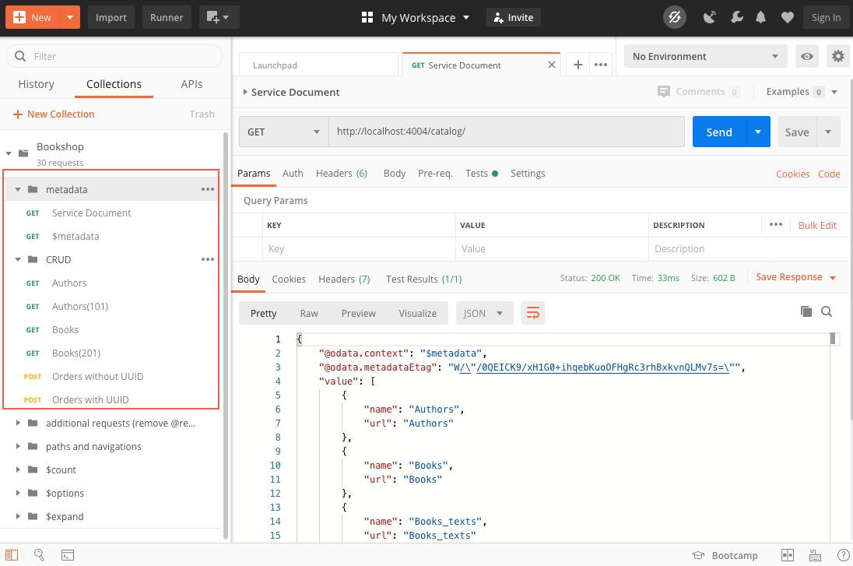Open the environment quick look eye icon
853x566 pixels.
pos(807,57)
